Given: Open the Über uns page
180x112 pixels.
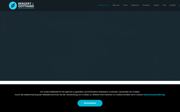Looking at the screenshot, I should [116, 5].
